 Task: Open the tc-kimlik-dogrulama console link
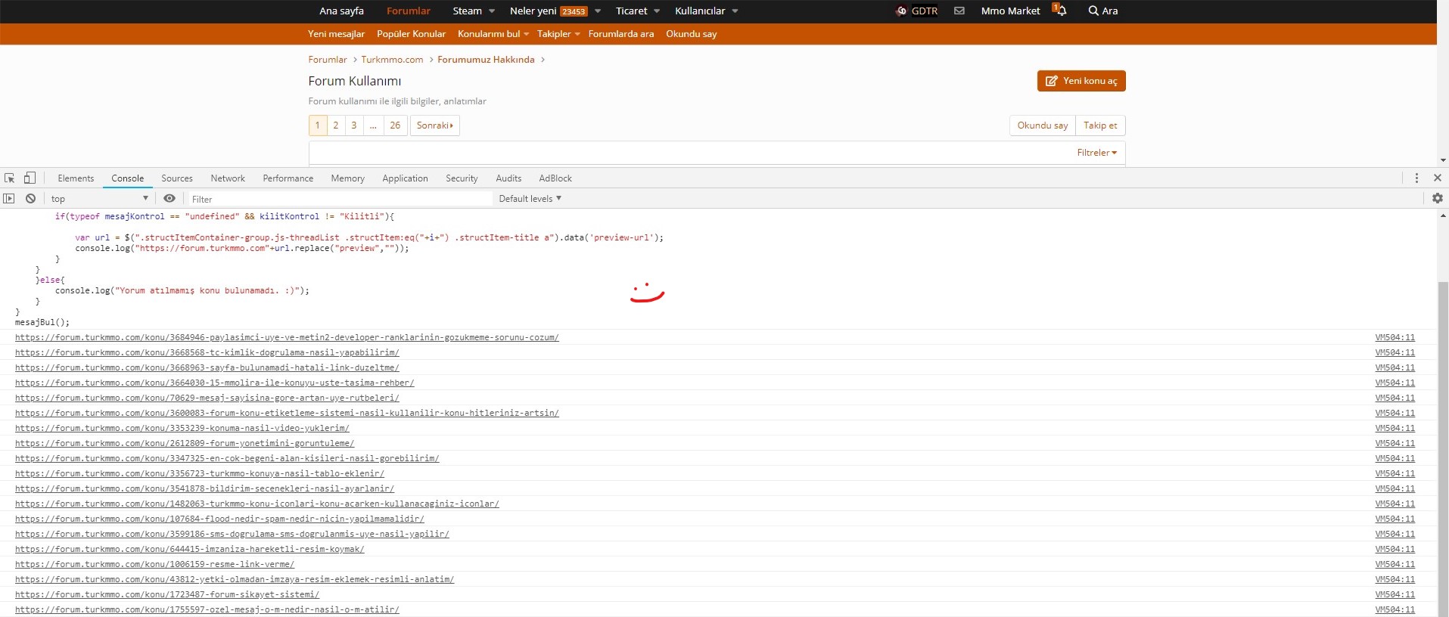click(207, 352)
